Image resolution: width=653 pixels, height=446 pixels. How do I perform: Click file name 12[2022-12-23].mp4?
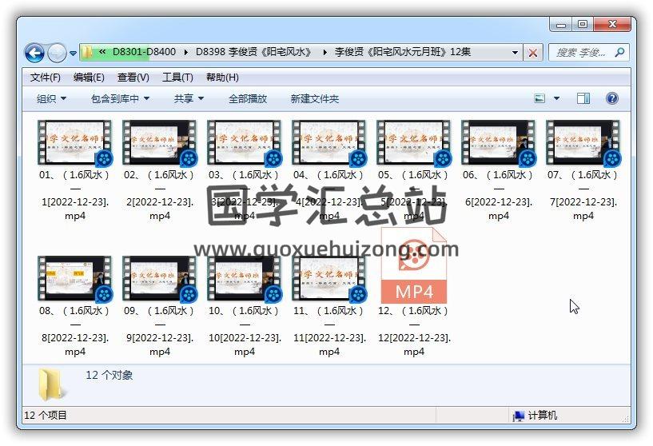click(x=414, y=344)
